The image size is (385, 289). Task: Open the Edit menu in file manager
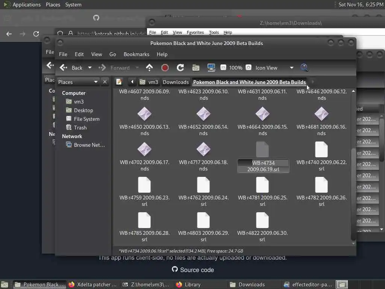pyautogui.click(x=79, y=54)
